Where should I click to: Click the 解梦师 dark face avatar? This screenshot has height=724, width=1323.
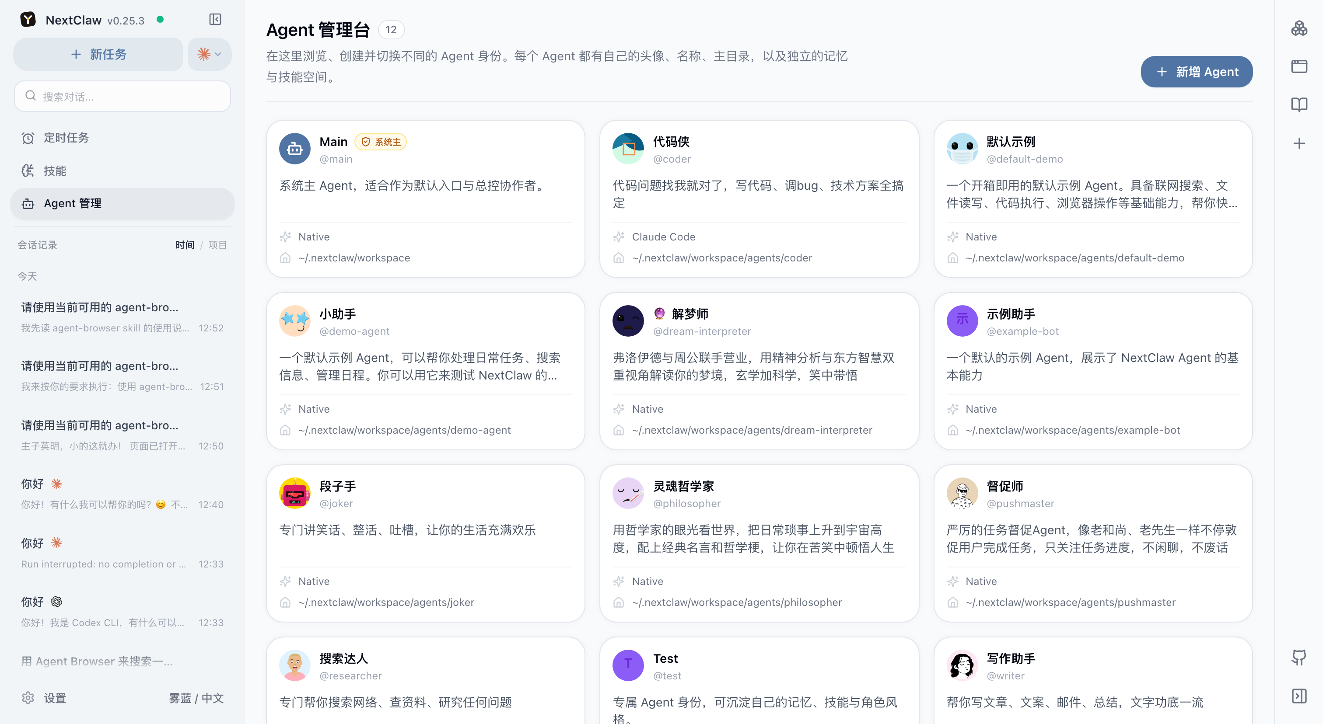628,321
